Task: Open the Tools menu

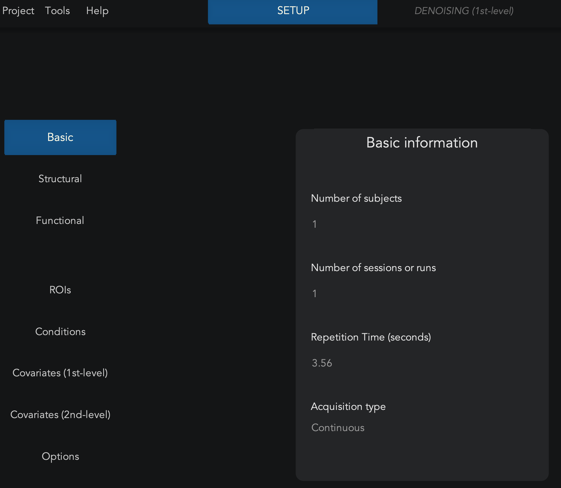Action: [x=57, y=11]
